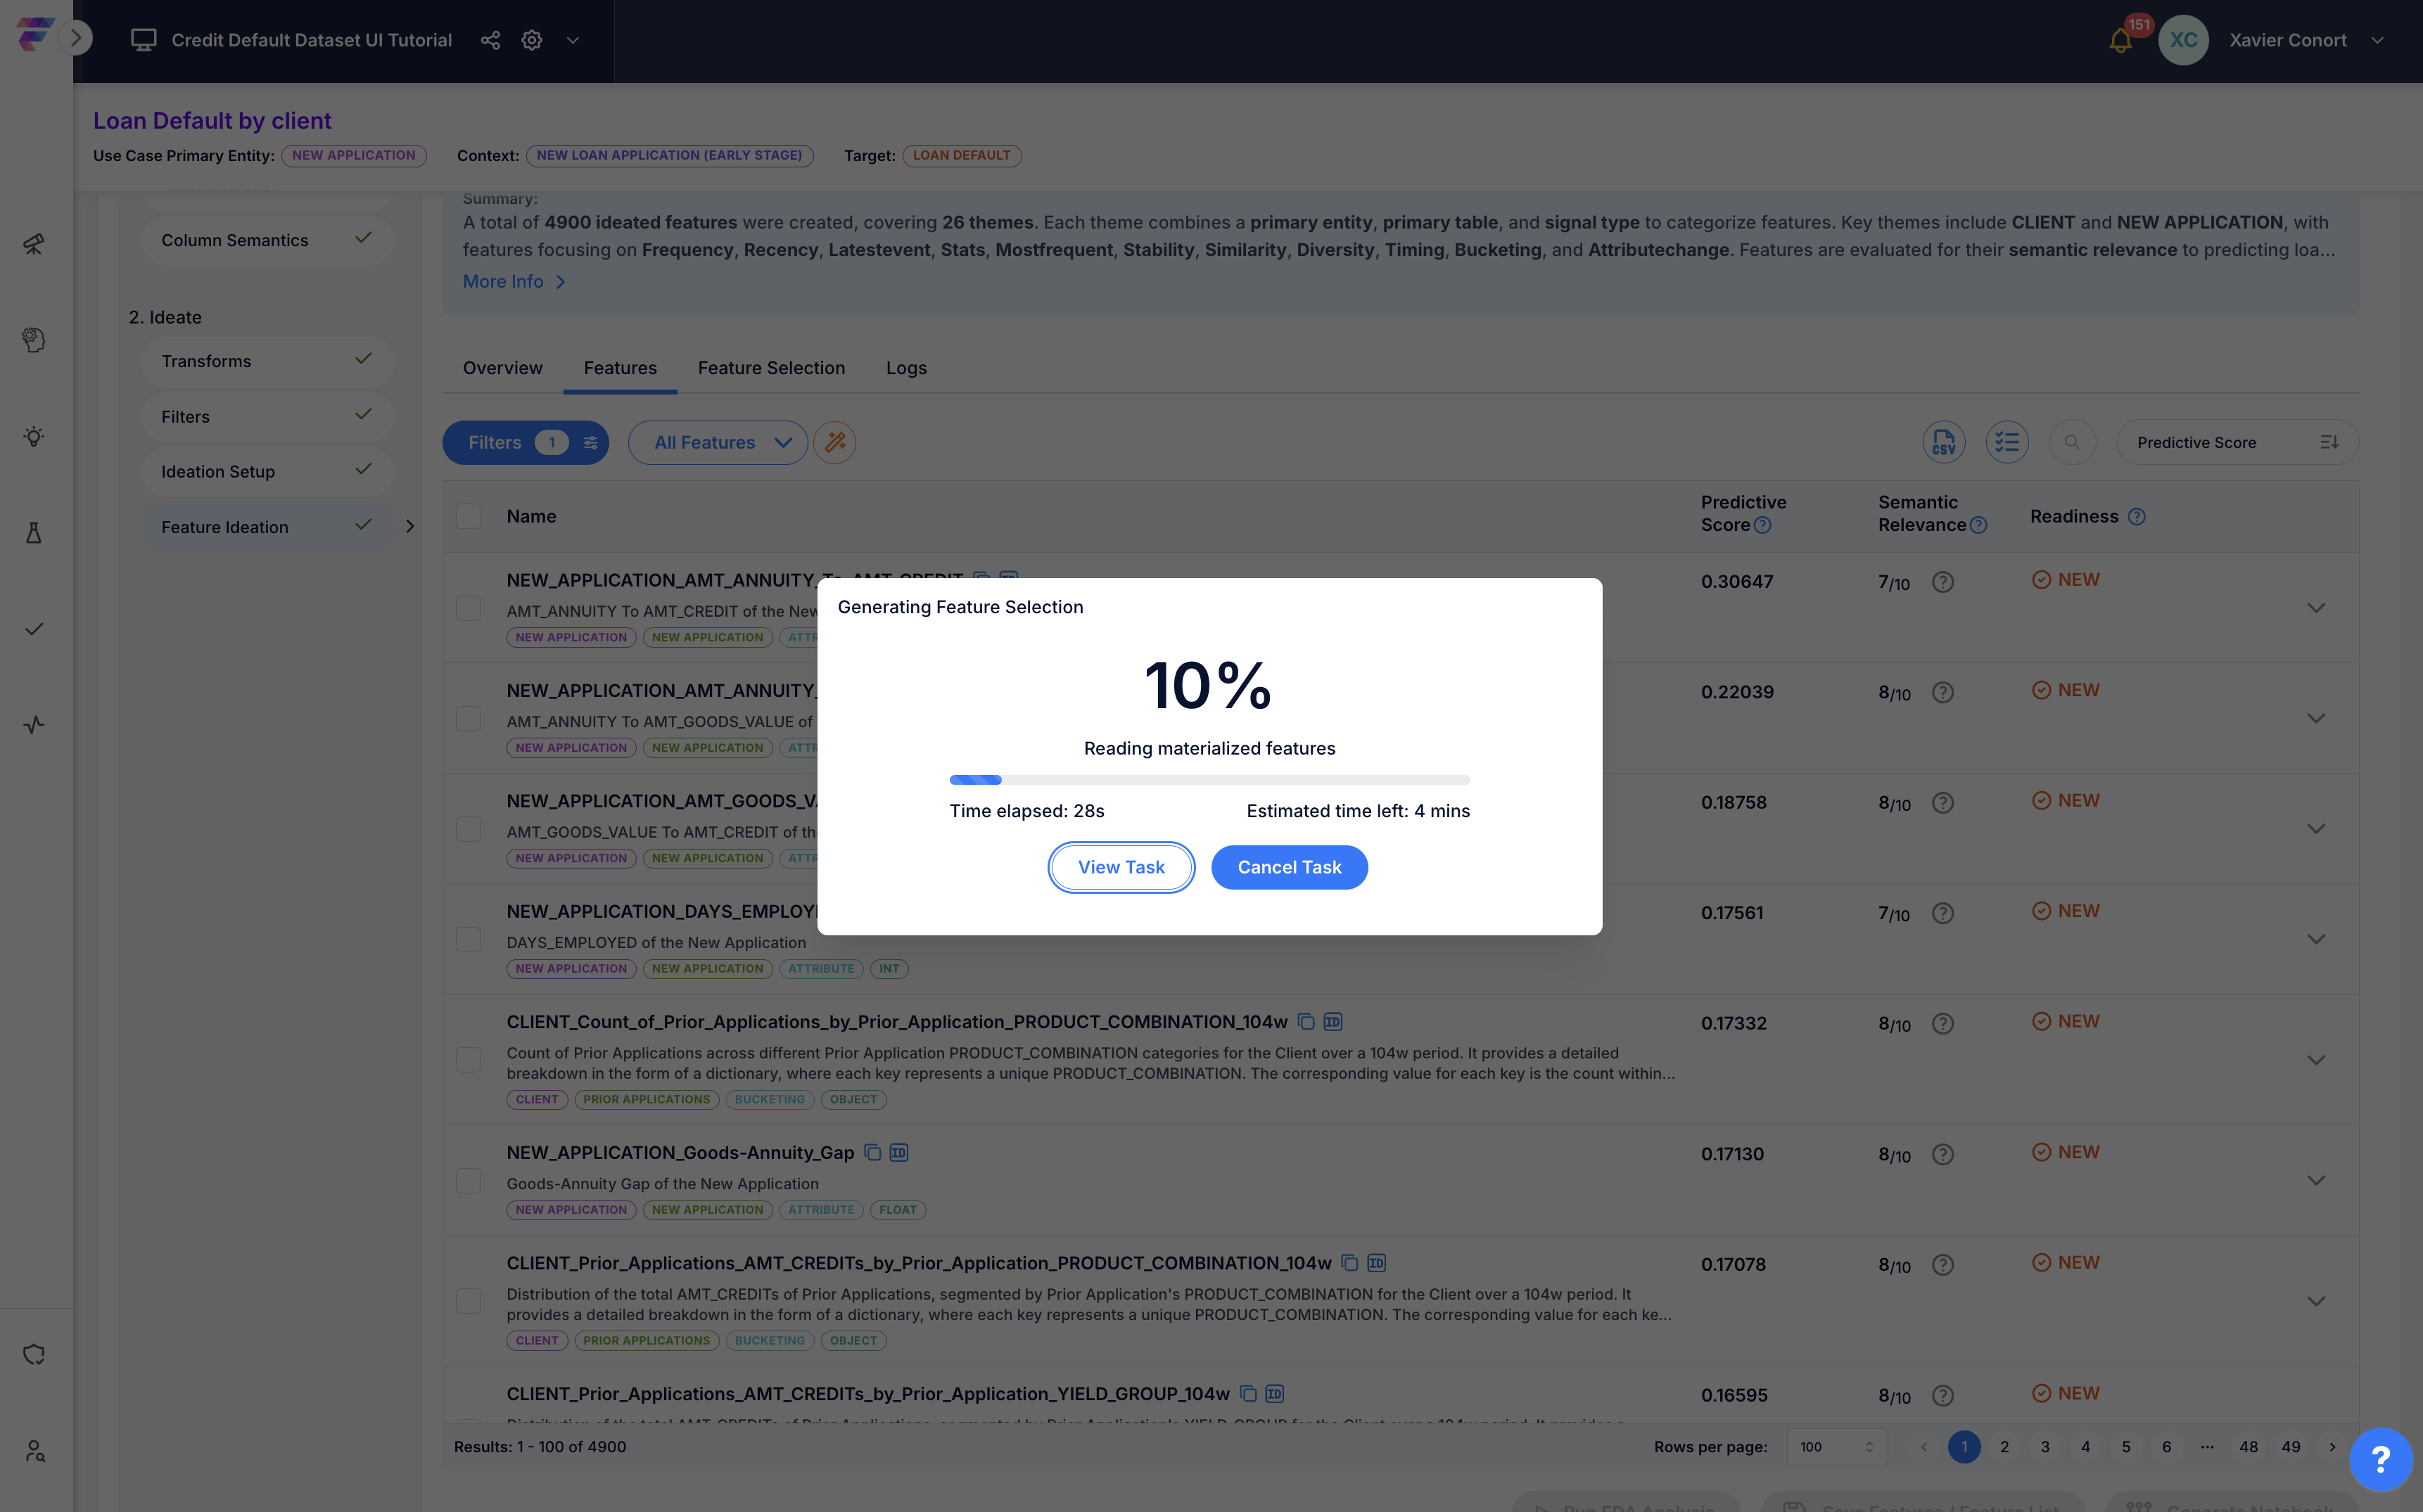Viewport: 2423px width, 1512px height.
Task: Check the NEW_APPLICATION_DAYS_EMPLOYED row
Action: coord(468,939)
